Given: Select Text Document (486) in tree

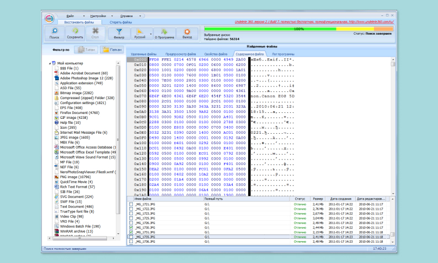Looking at the screenshot, I should [77, 207].
